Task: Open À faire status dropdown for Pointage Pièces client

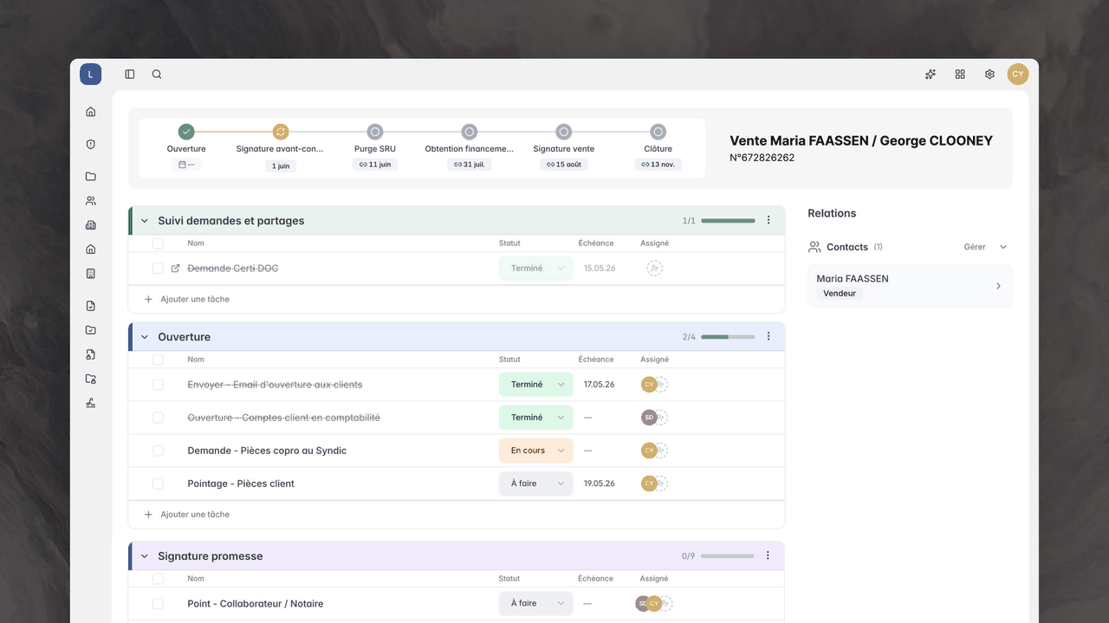Action: (536, 483)
